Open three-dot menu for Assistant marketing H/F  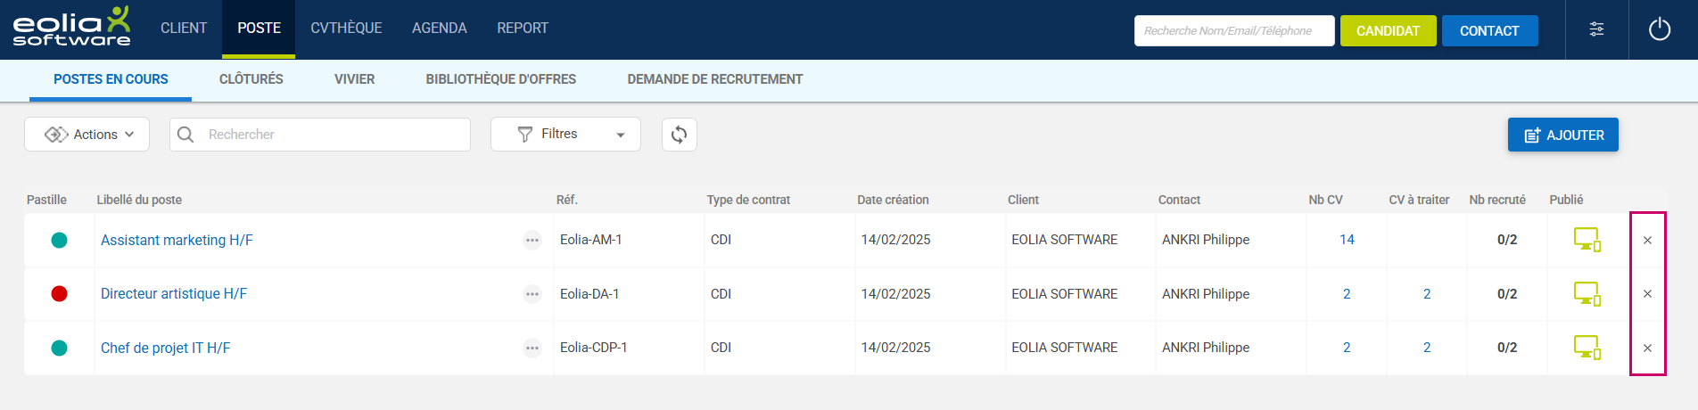[532, 240]
